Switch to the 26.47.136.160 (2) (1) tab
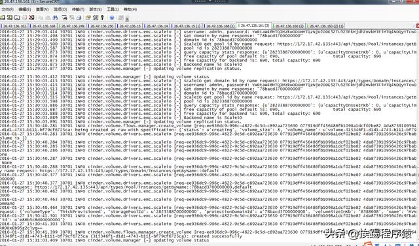419x246 pixels. point(325,26)
